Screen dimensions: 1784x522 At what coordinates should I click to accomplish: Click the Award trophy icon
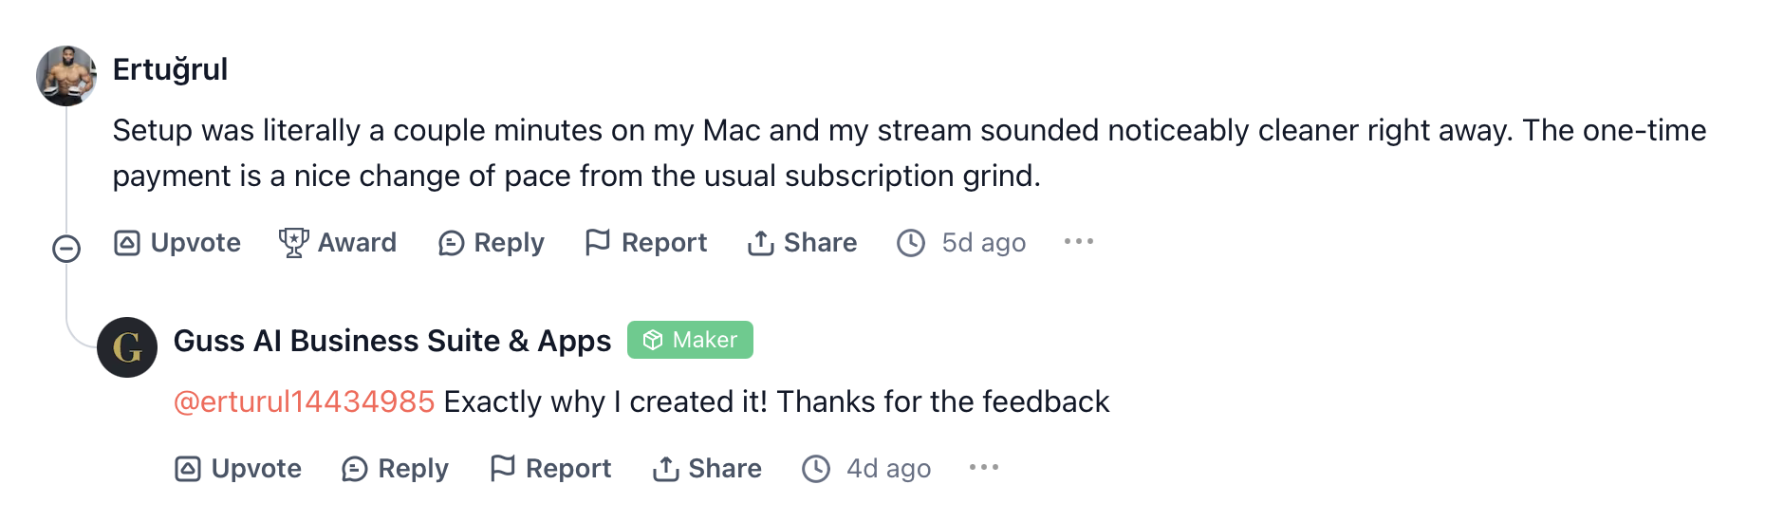293,243
